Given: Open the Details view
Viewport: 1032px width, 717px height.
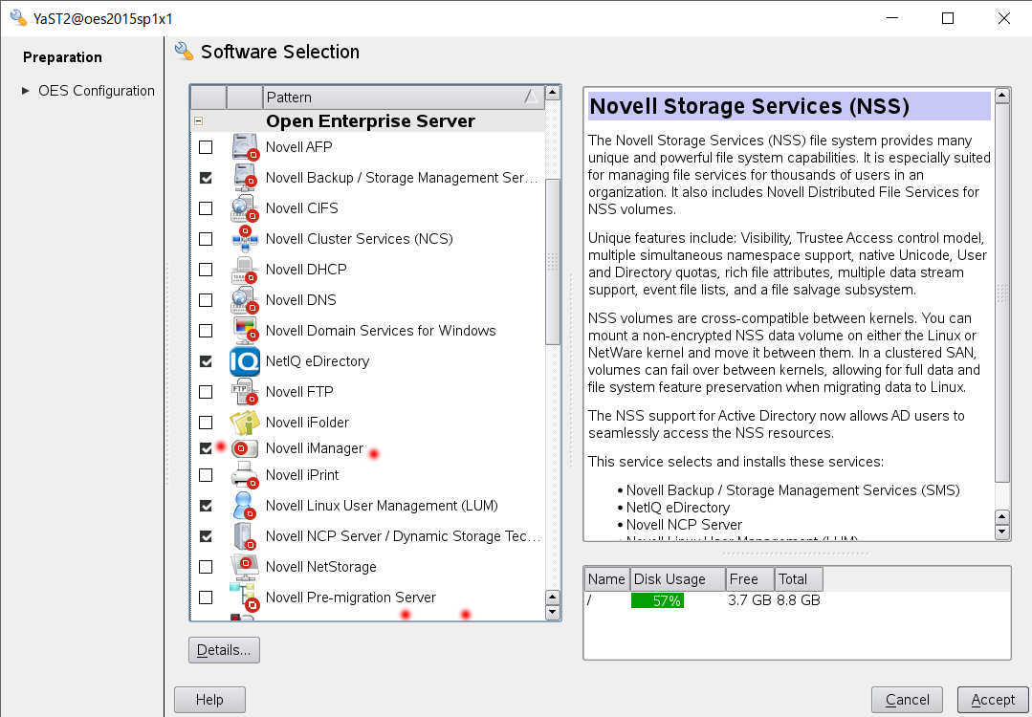Looking at the screenshot, I should point(224,650).
